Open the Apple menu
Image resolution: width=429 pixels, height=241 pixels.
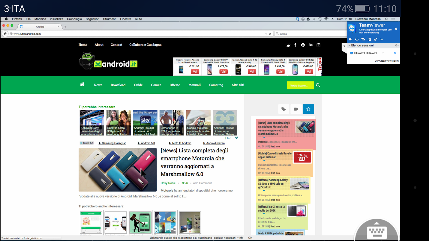[x=6, y=19]
